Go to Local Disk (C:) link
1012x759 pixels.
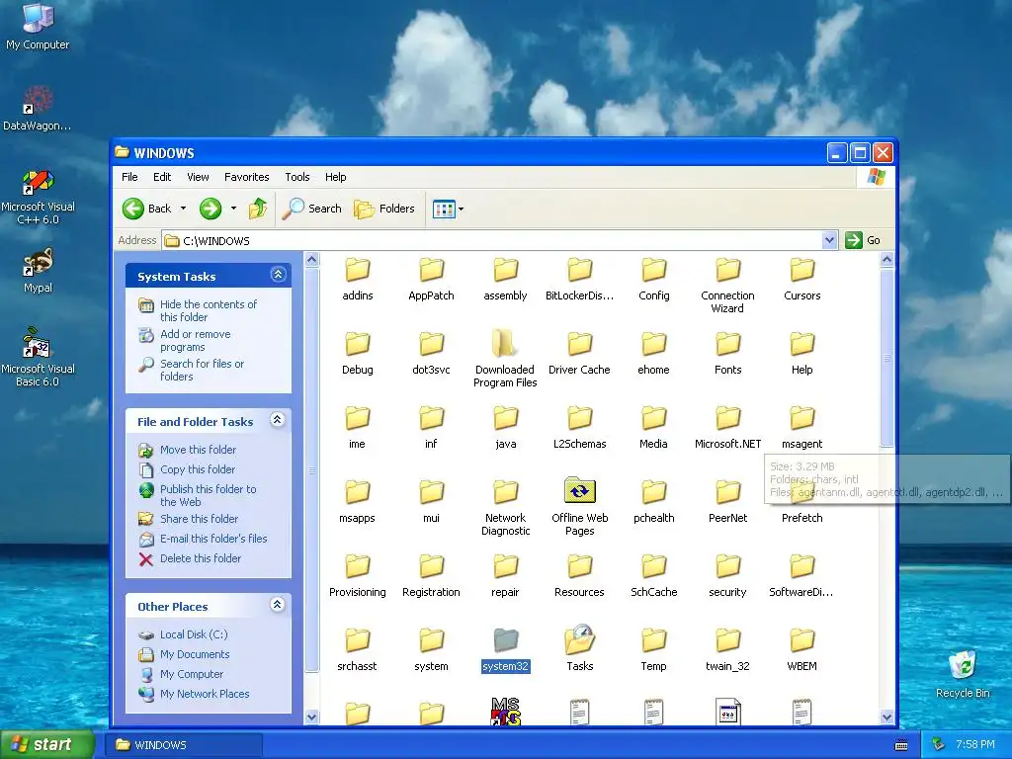194,634
